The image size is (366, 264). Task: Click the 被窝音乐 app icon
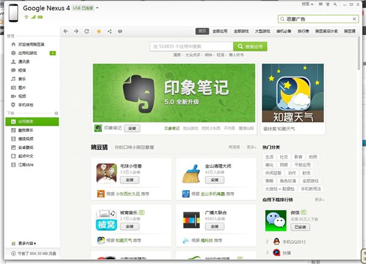click(106, 220)
